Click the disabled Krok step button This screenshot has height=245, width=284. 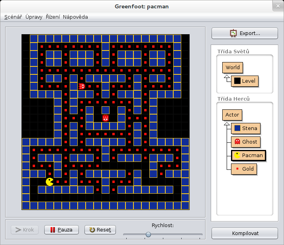tap(25, 230)
